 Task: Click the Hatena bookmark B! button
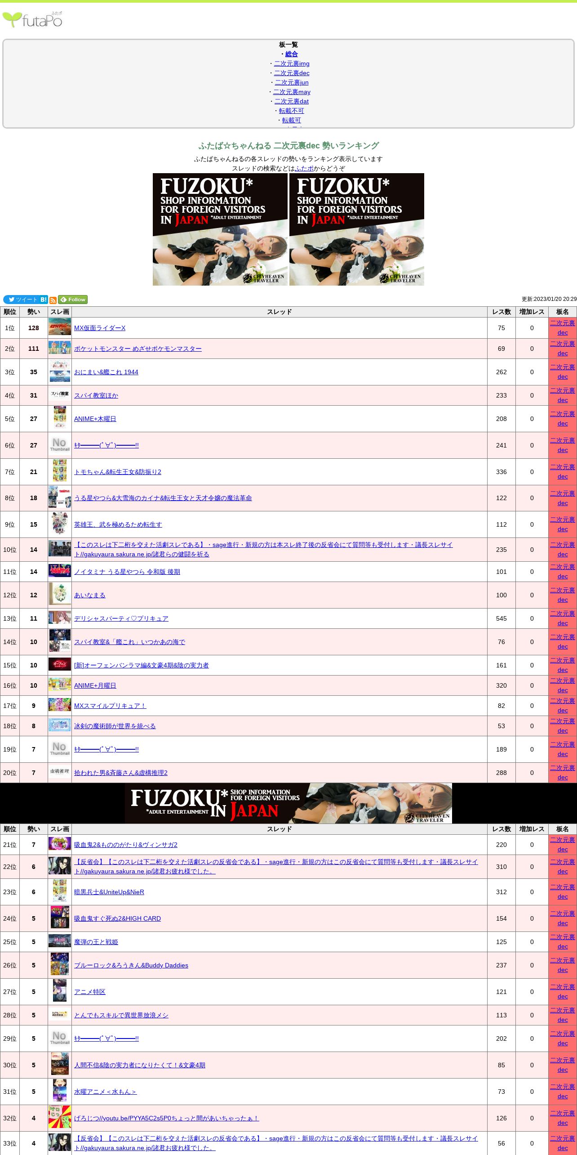pyautogui.click(x=44, y=300)
